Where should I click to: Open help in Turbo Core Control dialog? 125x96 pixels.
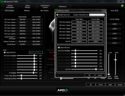pos(103,11)
